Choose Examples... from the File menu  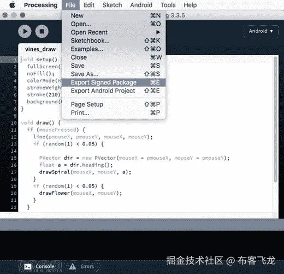coord(114,49)
